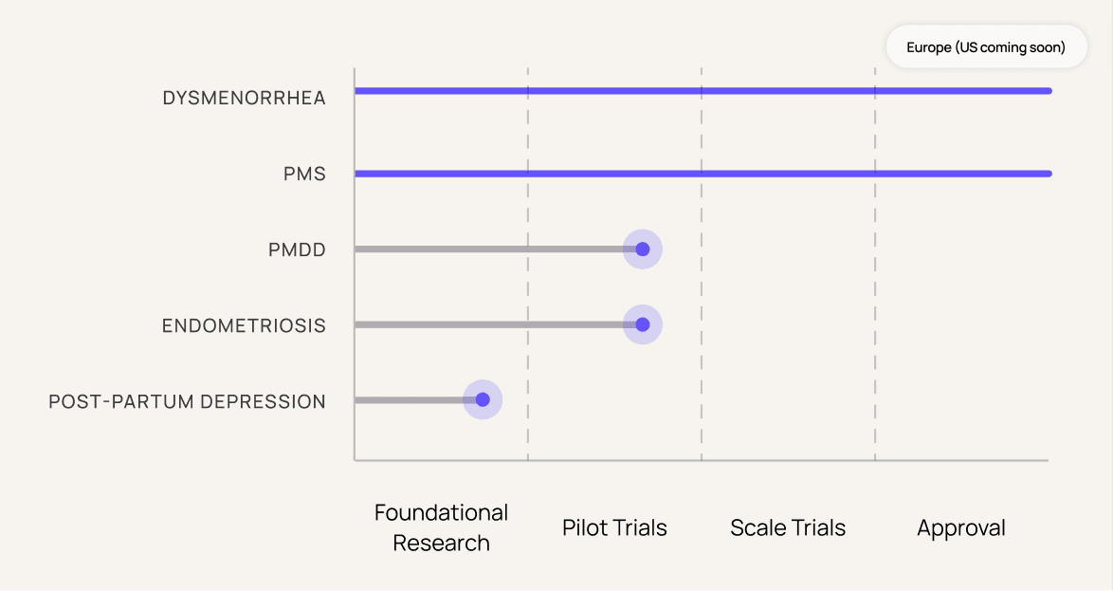Image resolution: width=1113 pixels, height=591 pixels.
Task: Click the Foundational Research stage label
Action: pyautogui.click(x=442, y=527)
